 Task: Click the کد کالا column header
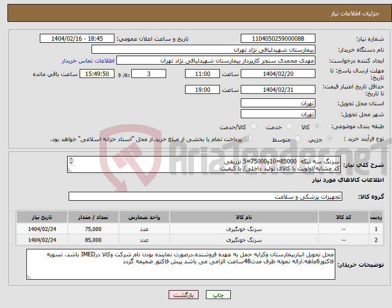click(x=344, y=217)
